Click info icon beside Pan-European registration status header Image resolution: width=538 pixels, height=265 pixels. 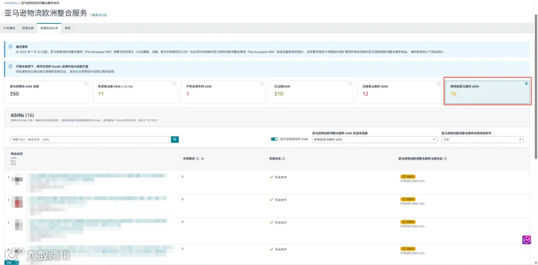(445, 159)
